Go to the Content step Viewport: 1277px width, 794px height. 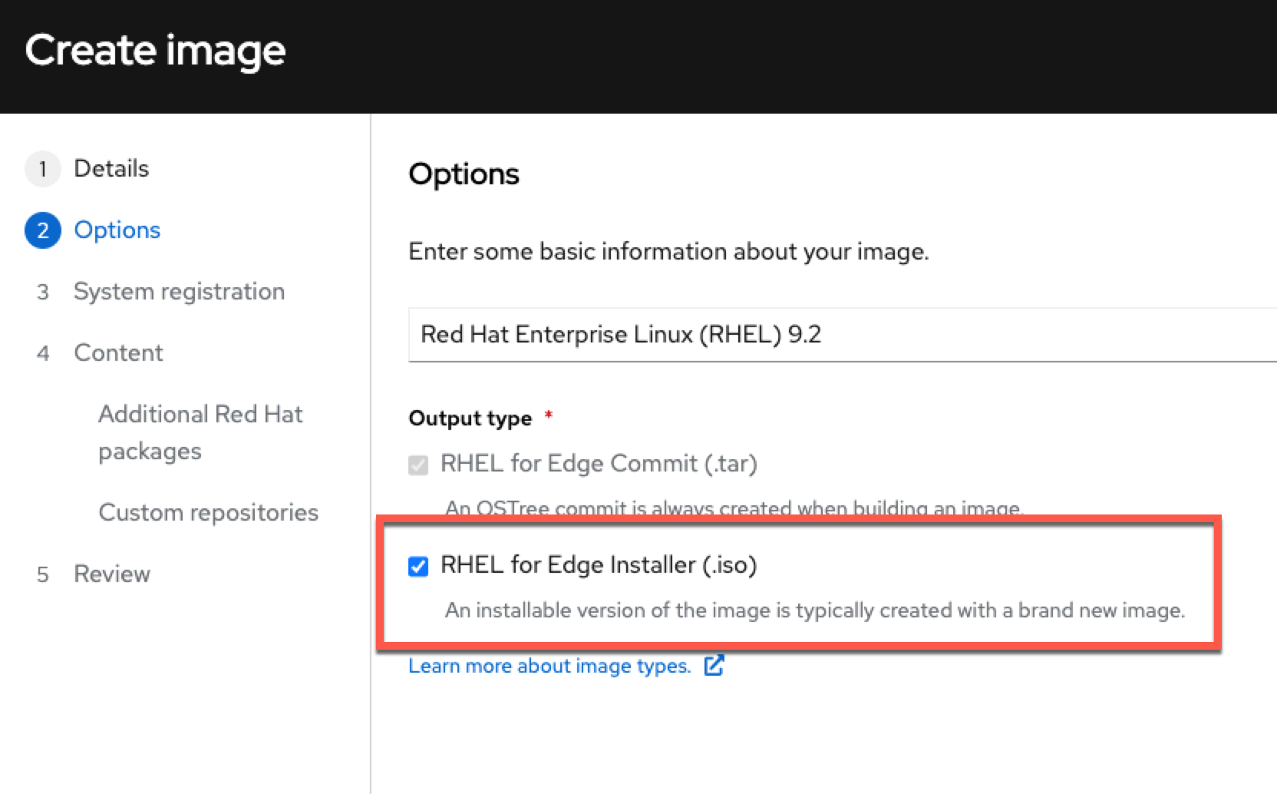pyautogui.click(x=118, y=352)
